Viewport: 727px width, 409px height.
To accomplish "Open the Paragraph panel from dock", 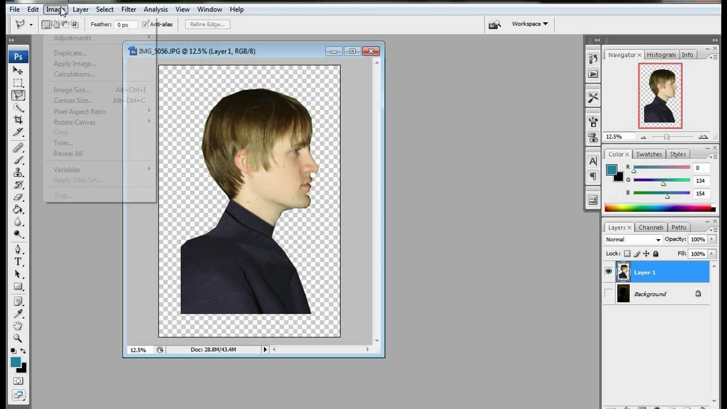I will coord(593,176).
